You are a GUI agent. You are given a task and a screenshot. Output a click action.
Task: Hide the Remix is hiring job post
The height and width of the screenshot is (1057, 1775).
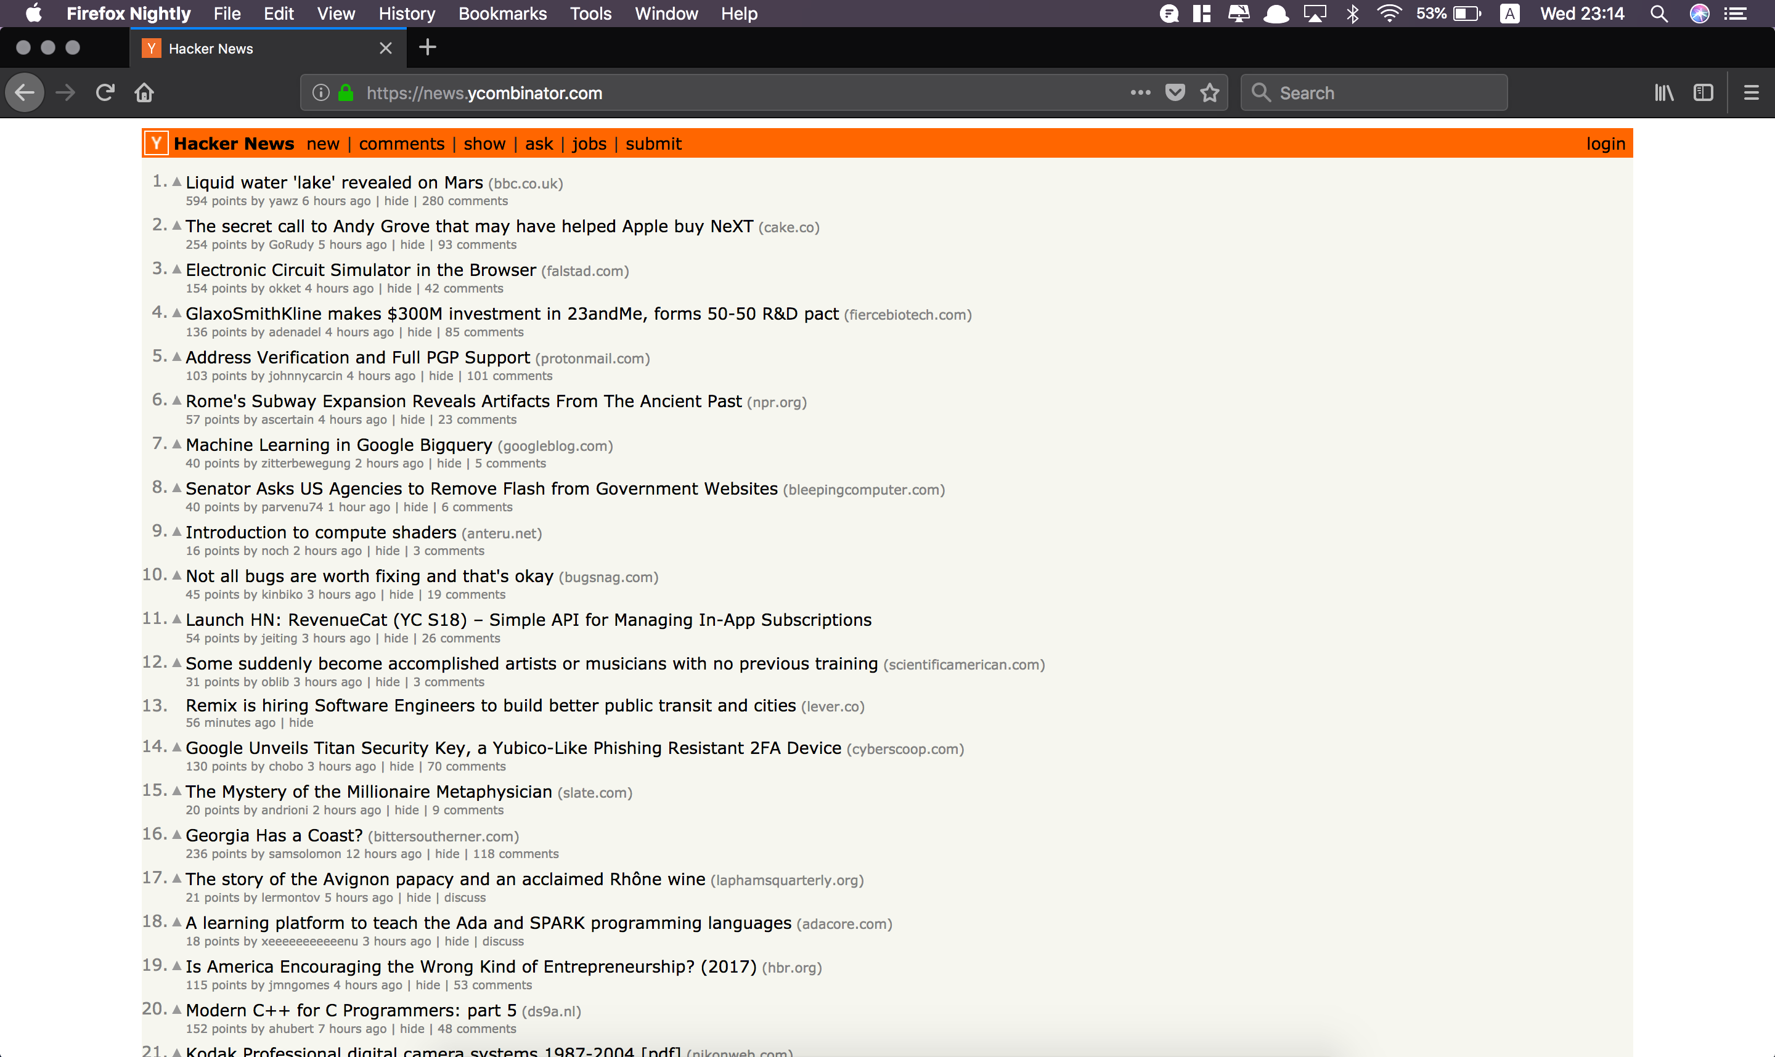[x=301, y=723]
